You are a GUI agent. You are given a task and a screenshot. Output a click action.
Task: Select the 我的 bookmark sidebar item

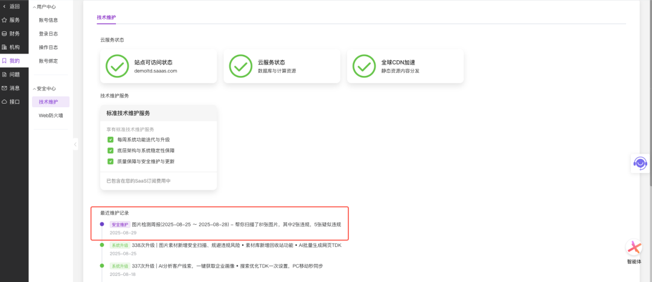pos(14,61)
